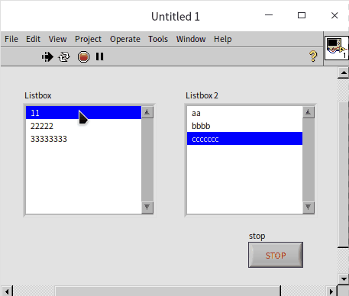This screenshot has width=349, height=296.
Task: Click Listbox scroll up arrow
Action: (147, 112)
